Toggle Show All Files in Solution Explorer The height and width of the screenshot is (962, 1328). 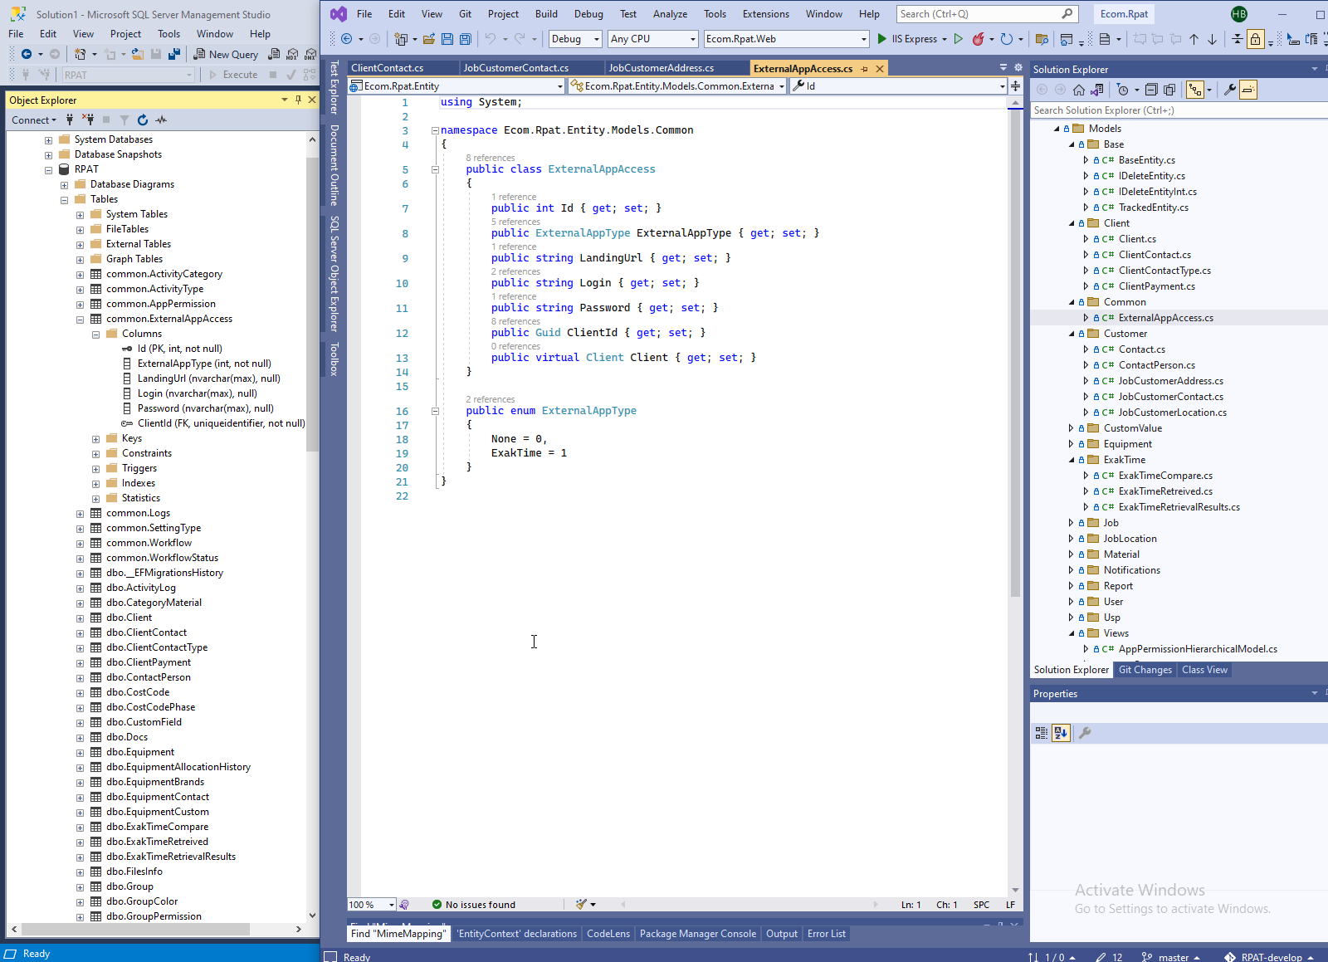click(1169, 90)
